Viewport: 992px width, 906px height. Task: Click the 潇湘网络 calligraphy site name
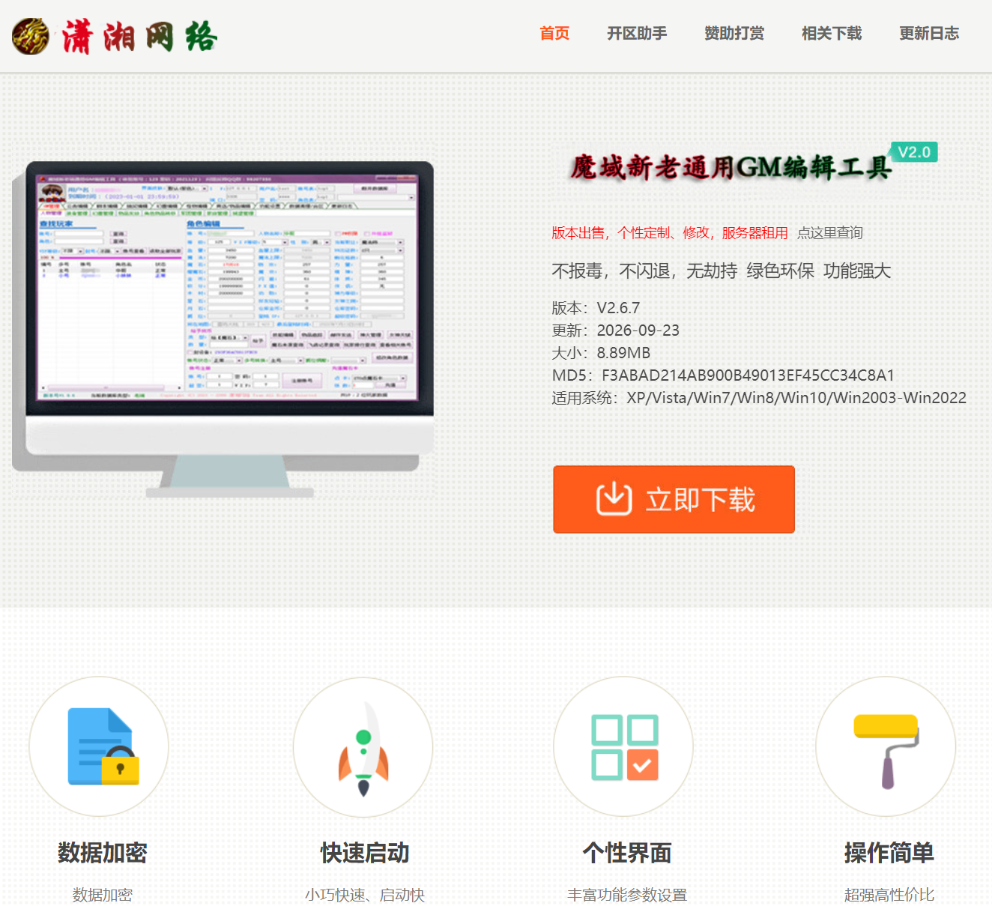(139, 37)
